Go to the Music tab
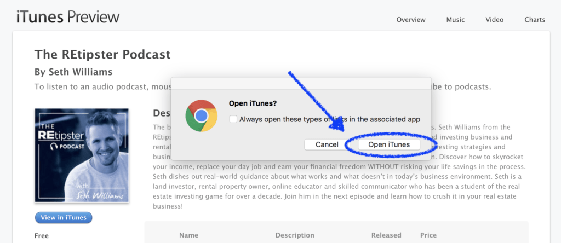The height and width of the screenshot is (243, 561). [455, 20]
